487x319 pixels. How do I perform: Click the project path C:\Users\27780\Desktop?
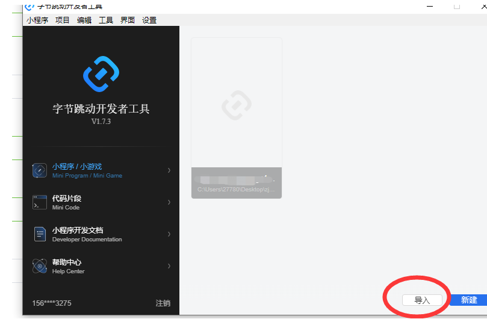pos(236,190)
